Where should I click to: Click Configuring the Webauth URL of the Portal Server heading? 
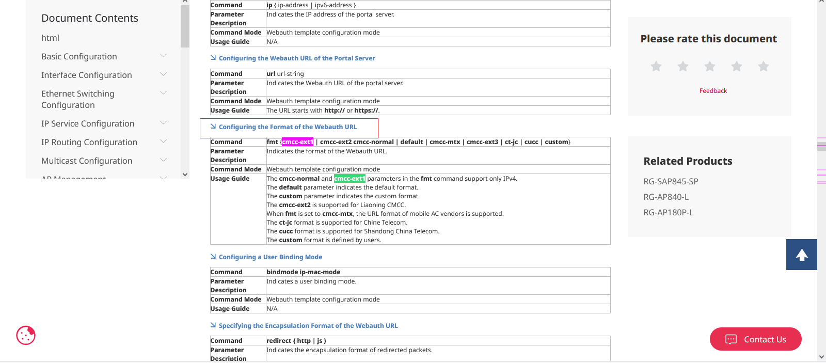[x=297, y=58]
